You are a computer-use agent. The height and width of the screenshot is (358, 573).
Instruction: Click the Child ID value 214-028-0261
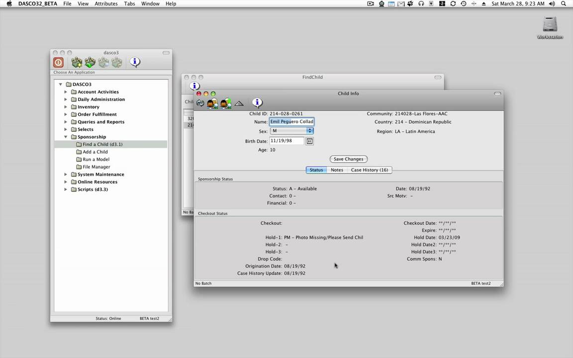pyautogui.click(x=286, y=113)
